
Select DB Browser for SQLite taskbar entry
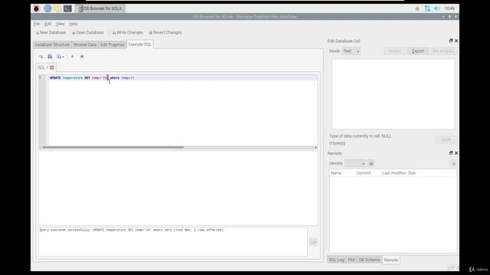pos(100,8)
